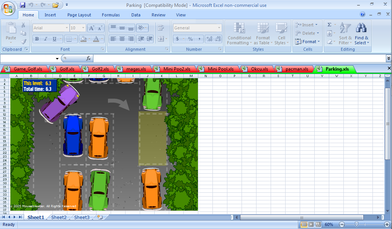This screenshot has width=392, height=229.
Task: Expand the Delete cells dropdown
Action: pyautogui.click(x=318, y=33)
